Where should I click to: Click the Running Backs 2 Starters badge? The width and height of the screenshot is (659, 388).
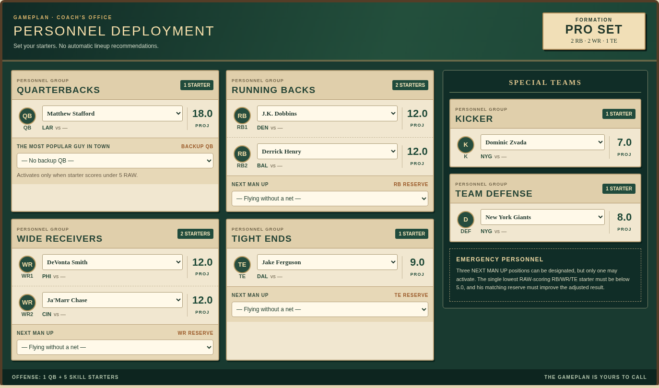tap(410, 85)
